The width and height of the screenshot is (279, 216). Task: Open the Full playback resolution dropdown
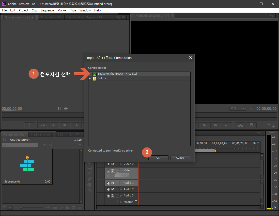(x=238, y=109)
